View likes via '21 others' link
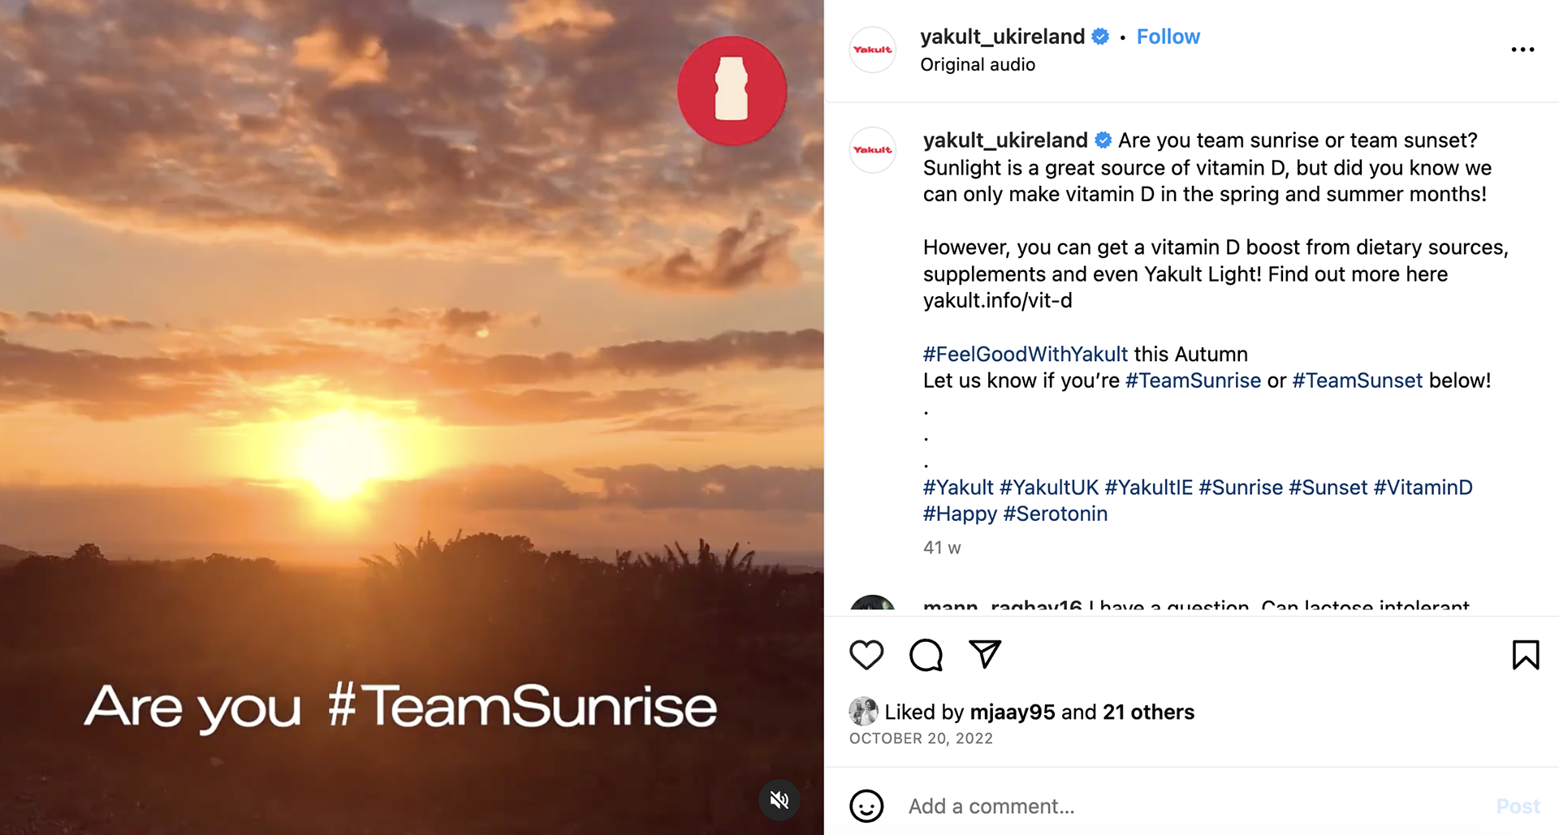 tap(1148, 712)
